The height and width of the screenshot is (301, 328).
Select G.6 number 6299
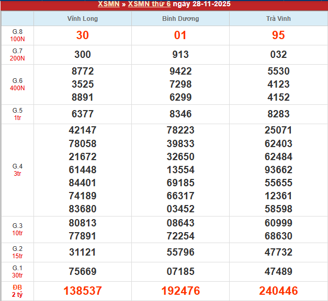[x=180, y=97]
